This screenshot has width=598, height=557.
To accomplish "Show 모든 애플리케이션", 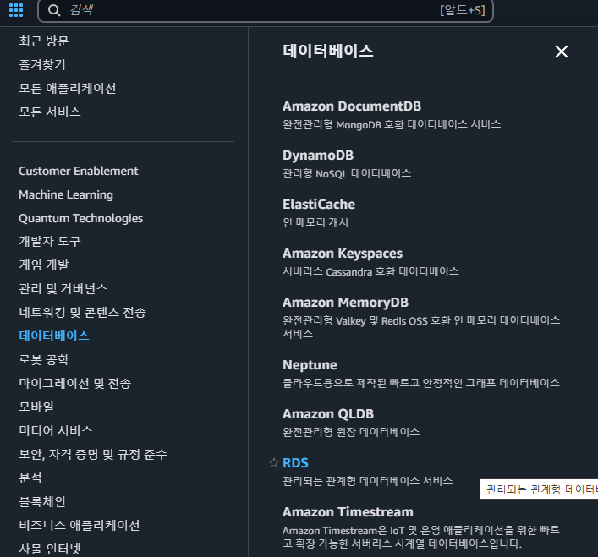I will pos(68,89).
